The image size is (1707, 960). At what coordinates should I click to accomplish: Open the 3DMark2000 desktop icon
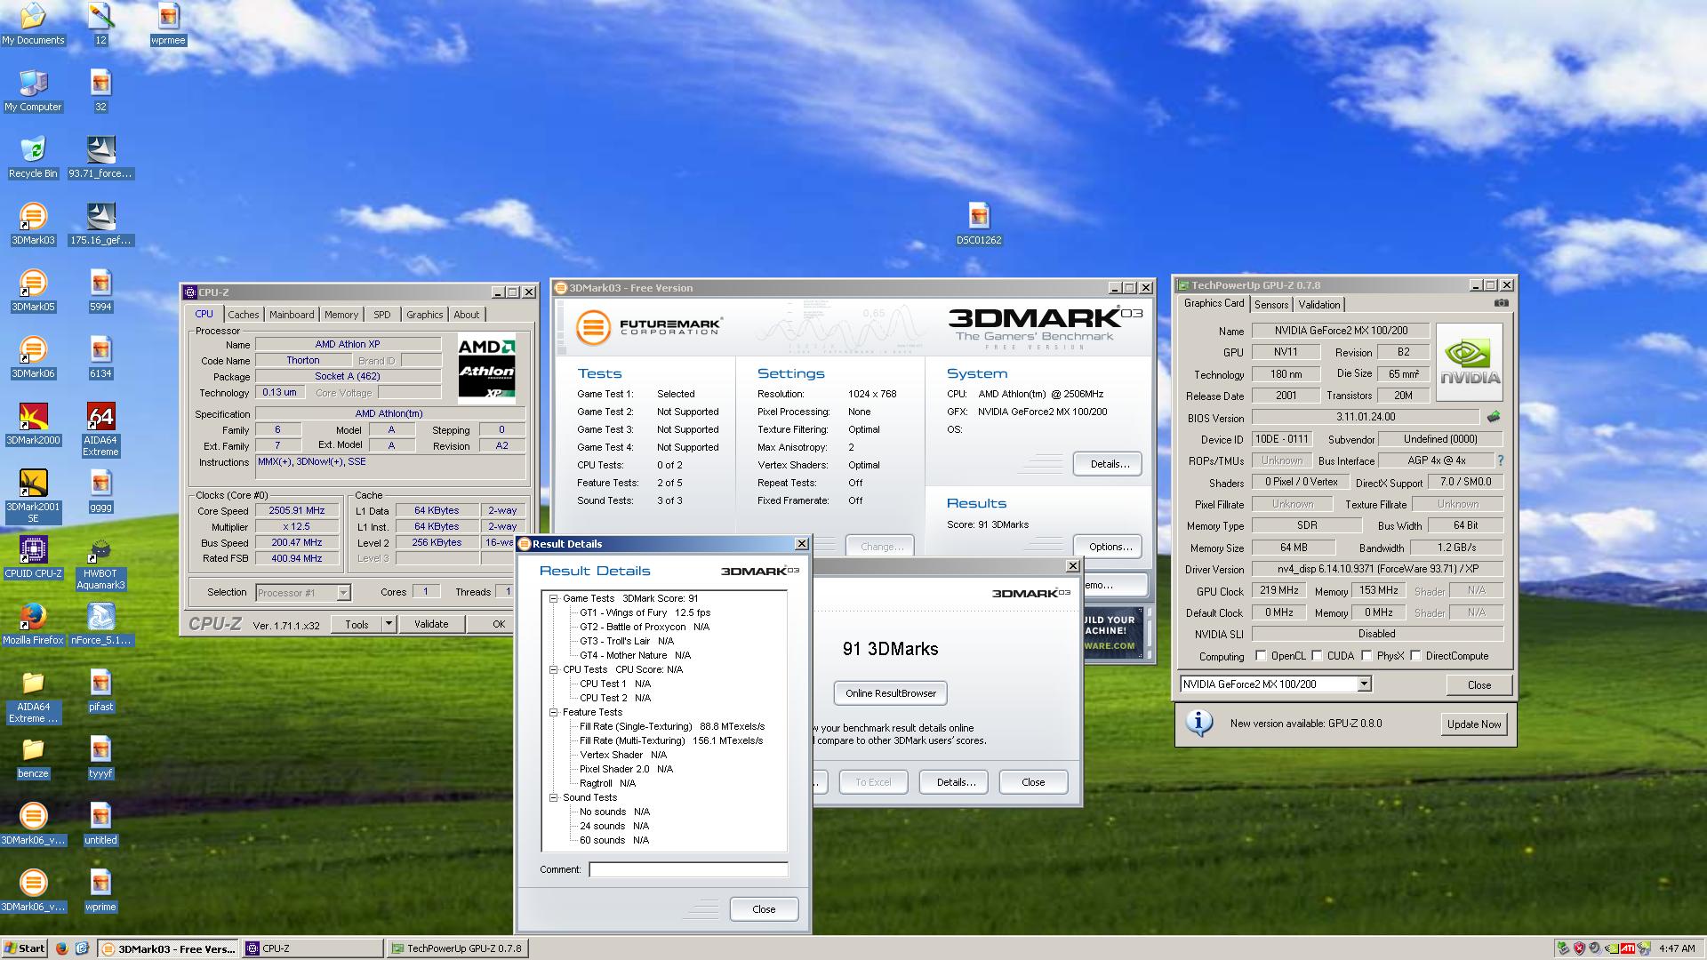(33, 423)
